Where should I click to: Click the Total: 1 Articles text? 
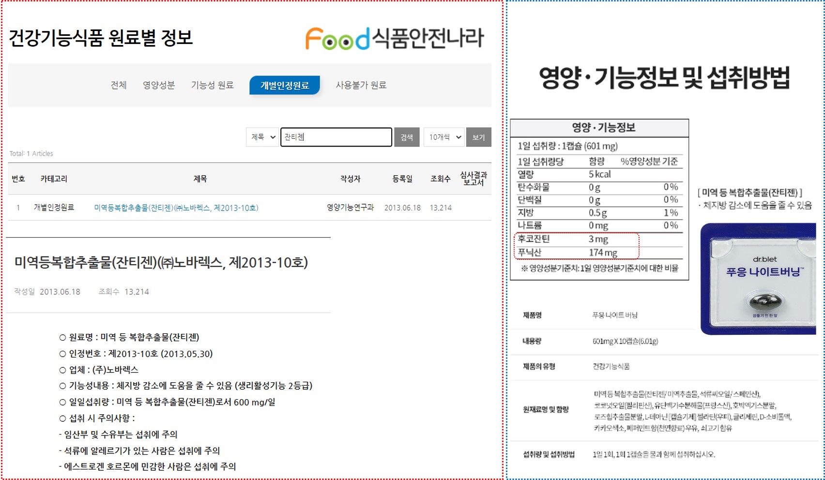[x=31, y=153]
